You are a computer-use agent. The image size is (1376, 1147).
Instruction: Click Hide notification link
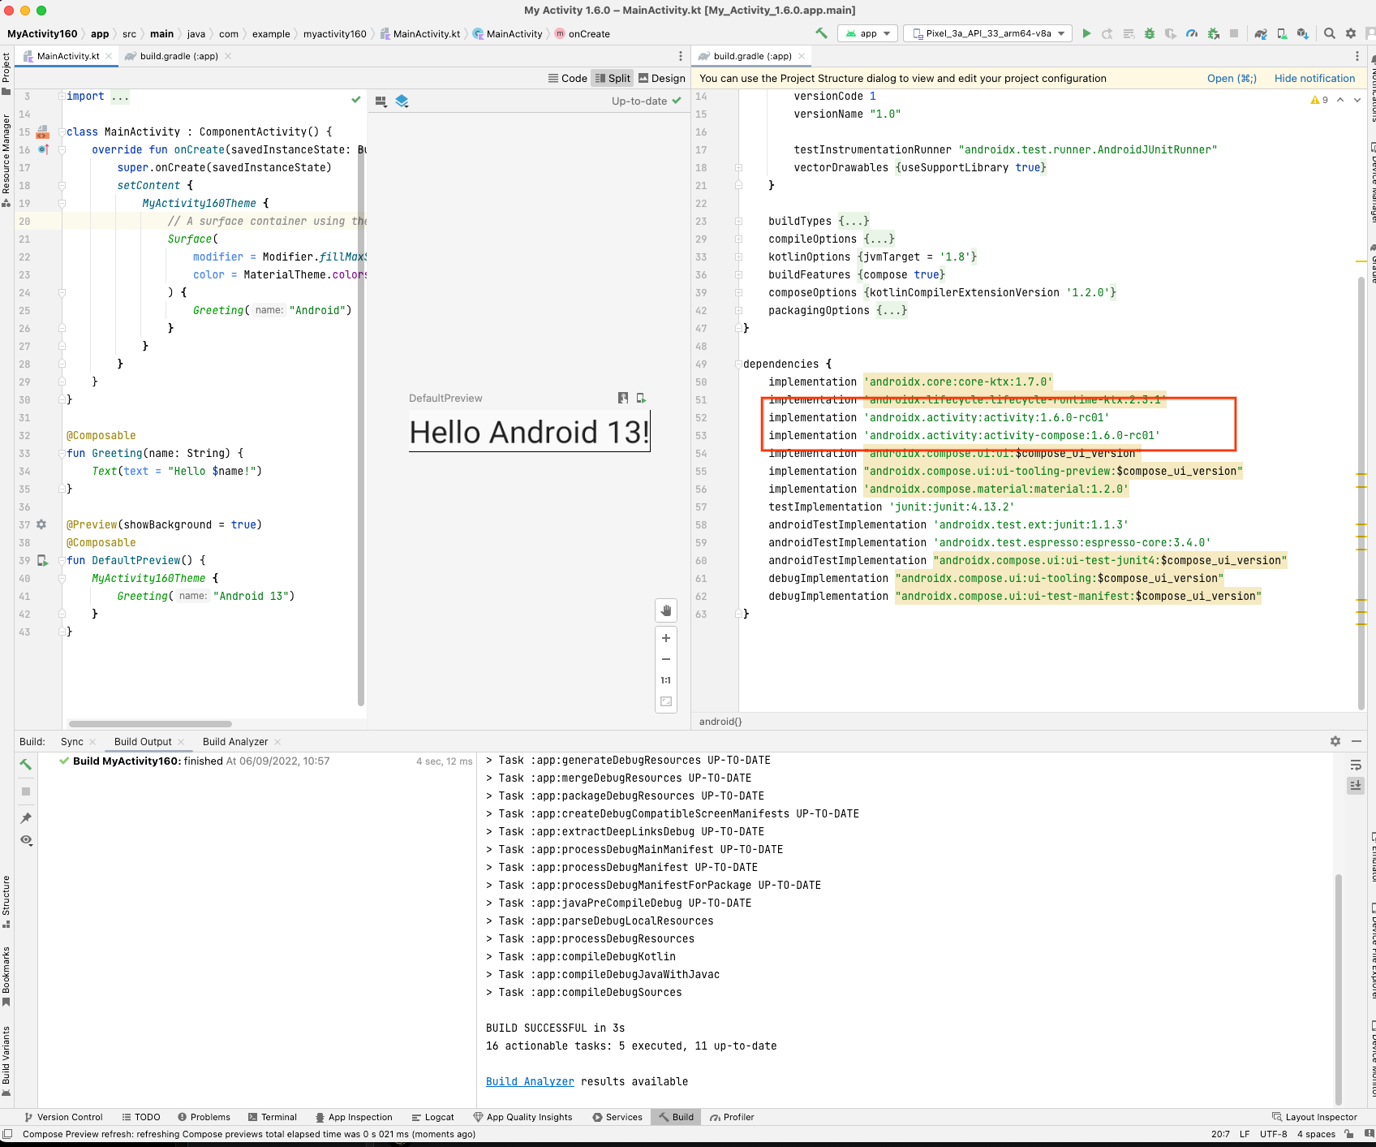pos(1314,78)
